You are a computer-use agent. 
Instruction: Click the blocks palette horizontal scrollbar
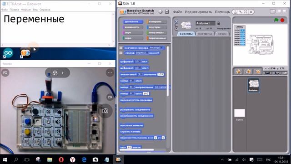137,150
